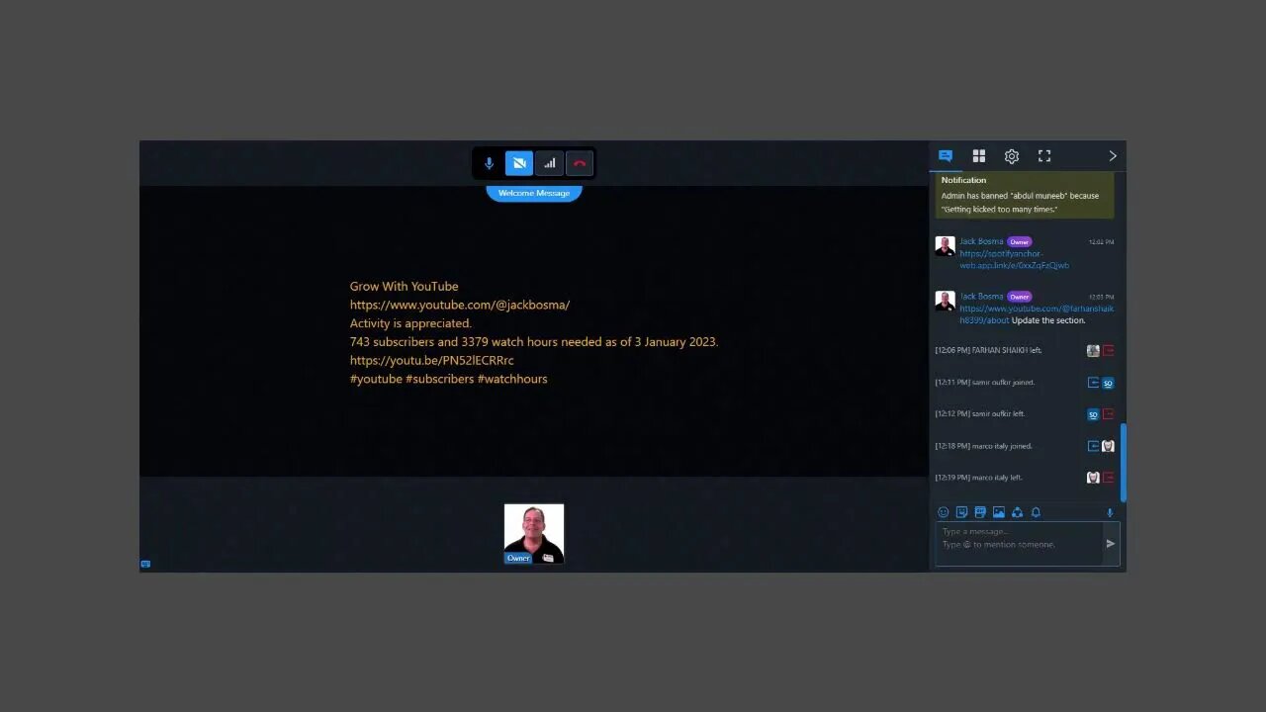Viewport: 1266px width, 712px height.
Task: Click the blue join icon for marco italy
Action: tap(1093, 446)
